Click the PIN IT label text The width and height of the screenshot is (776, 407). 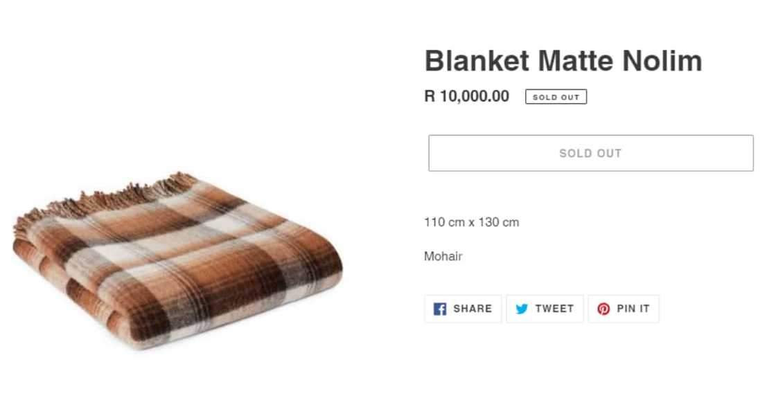tap(633, 309)
